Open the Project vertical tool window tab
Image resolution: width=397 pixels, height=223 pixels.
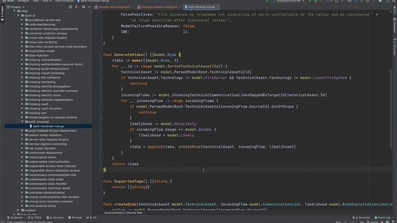(2, 12)
